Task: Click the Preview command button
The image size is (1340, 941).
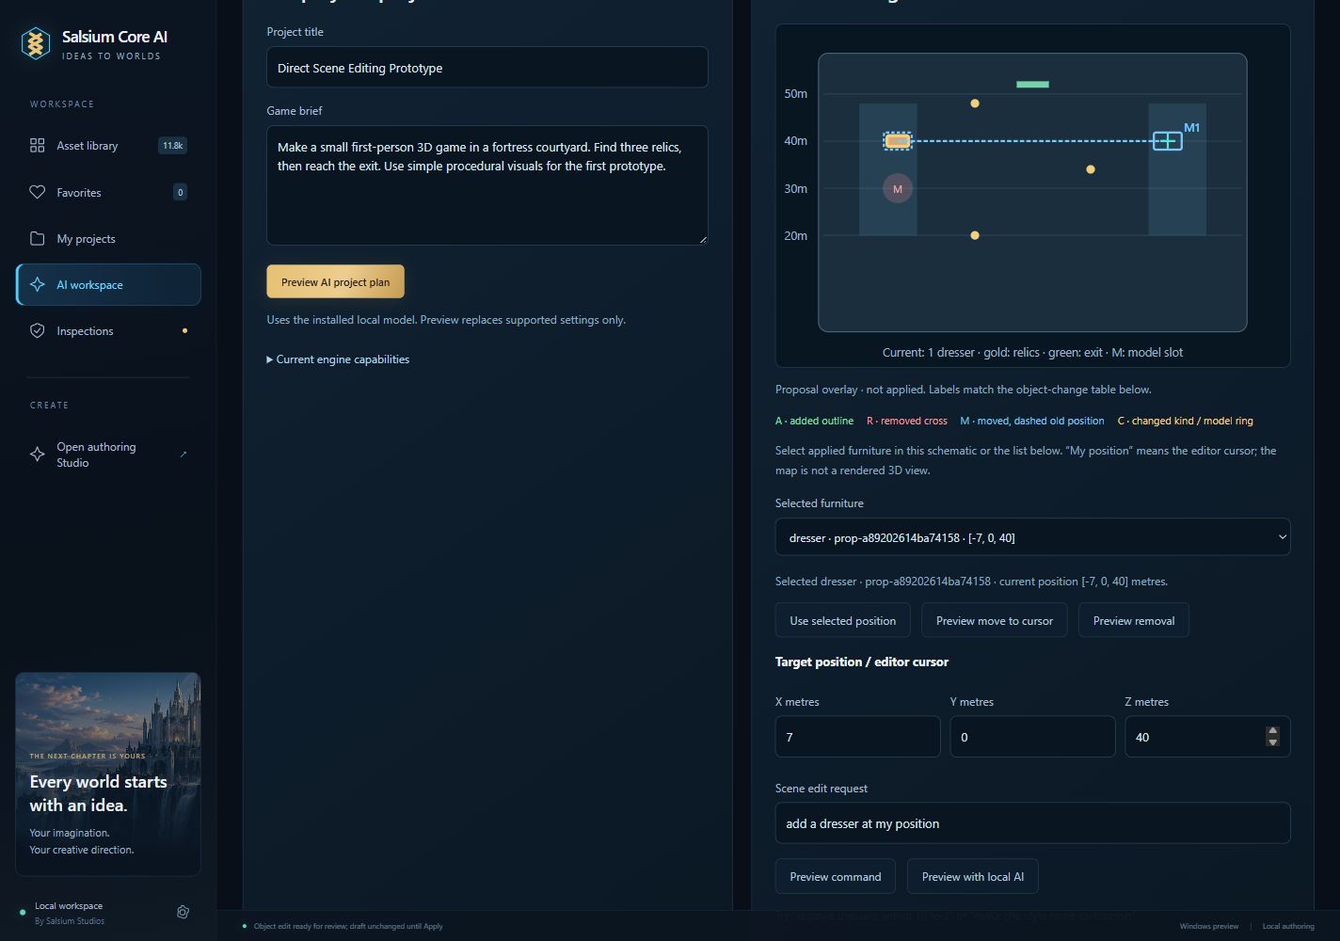Action: pos(835,876)
